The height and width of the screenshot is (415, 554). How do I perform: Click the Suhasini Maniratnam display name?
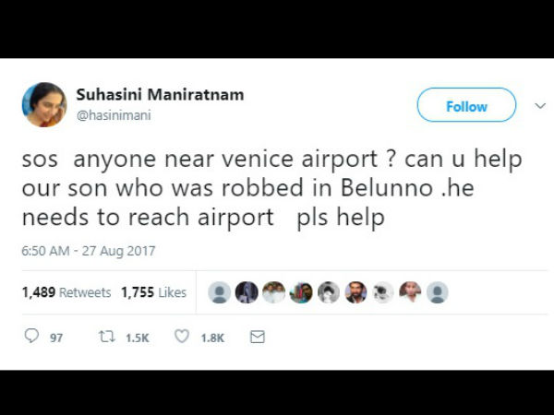[x=160, y=94]
